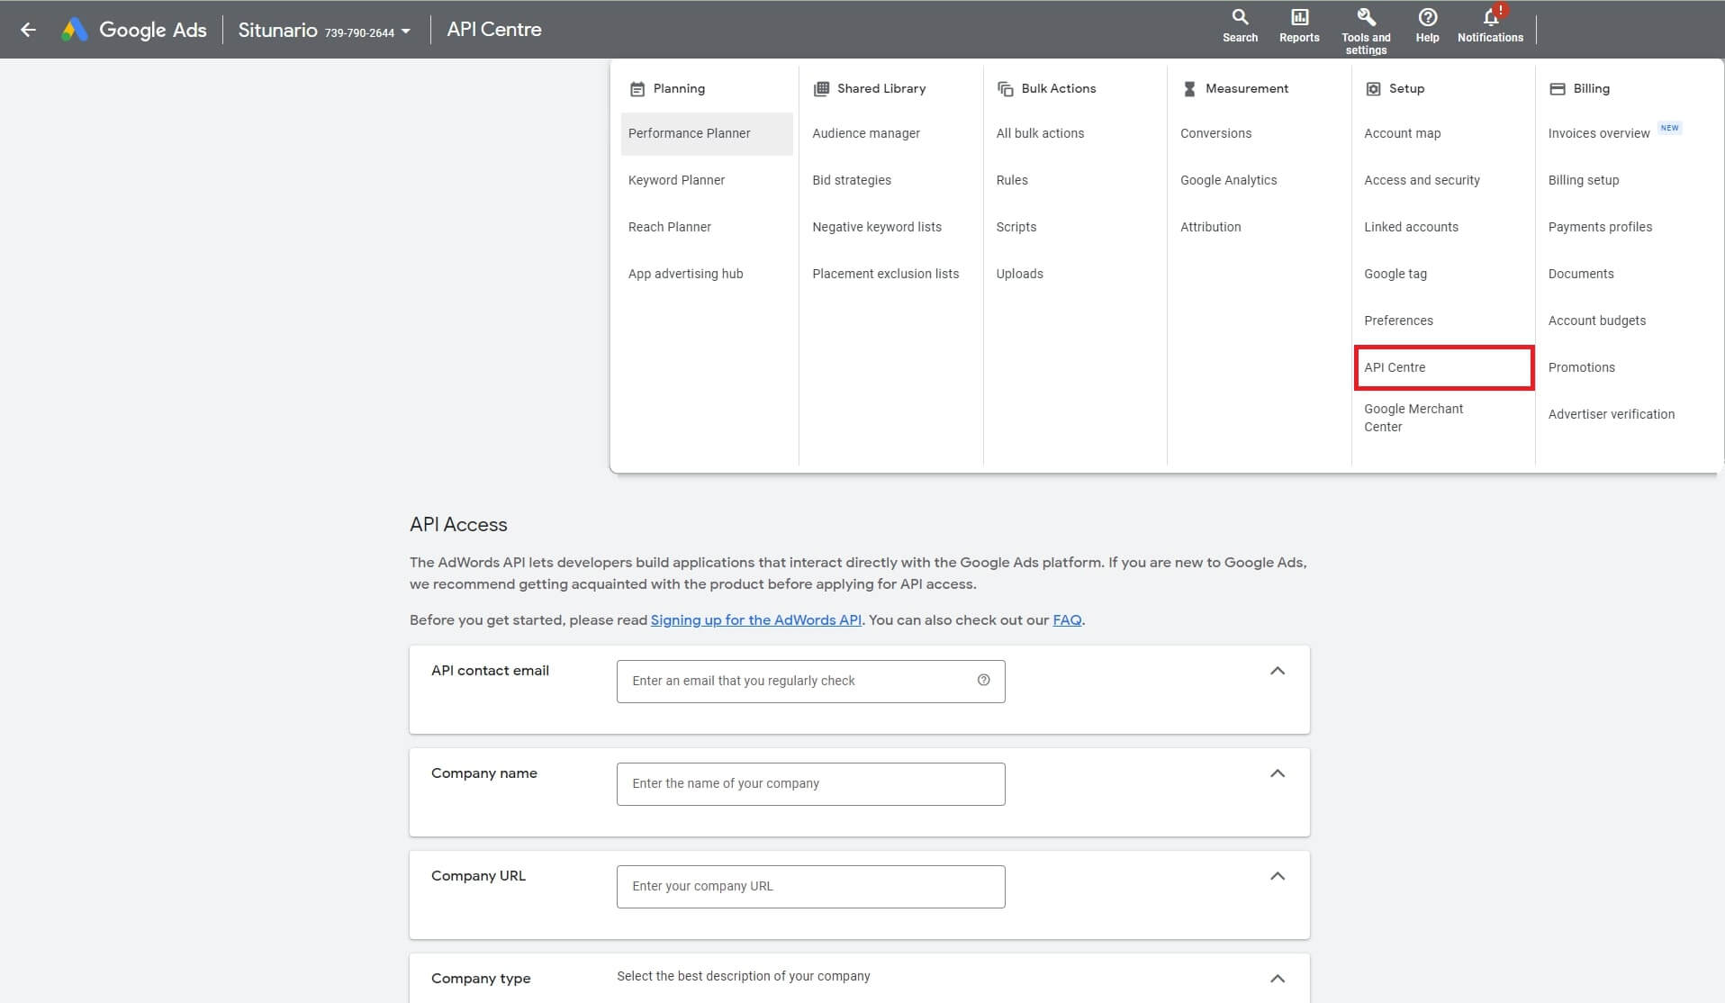Open Access and security

pyautogui.click(x=1422, y=180)
